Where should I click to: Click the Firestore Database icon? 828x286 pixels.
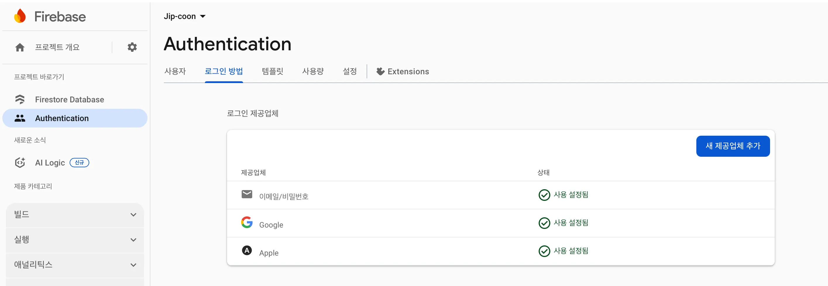[x=20, y=100]
